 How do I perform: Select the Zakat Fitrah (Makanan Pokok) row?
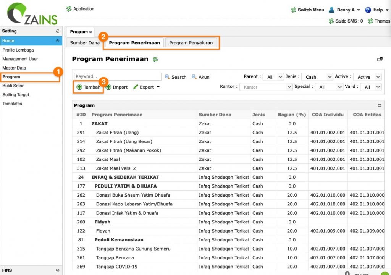(228, 150)
